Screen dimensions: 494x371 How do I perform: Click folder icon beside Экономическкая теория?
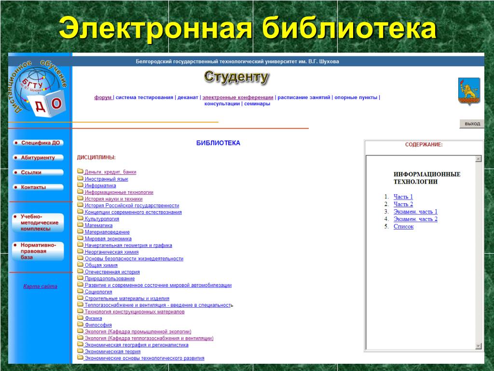coord(81,351)
